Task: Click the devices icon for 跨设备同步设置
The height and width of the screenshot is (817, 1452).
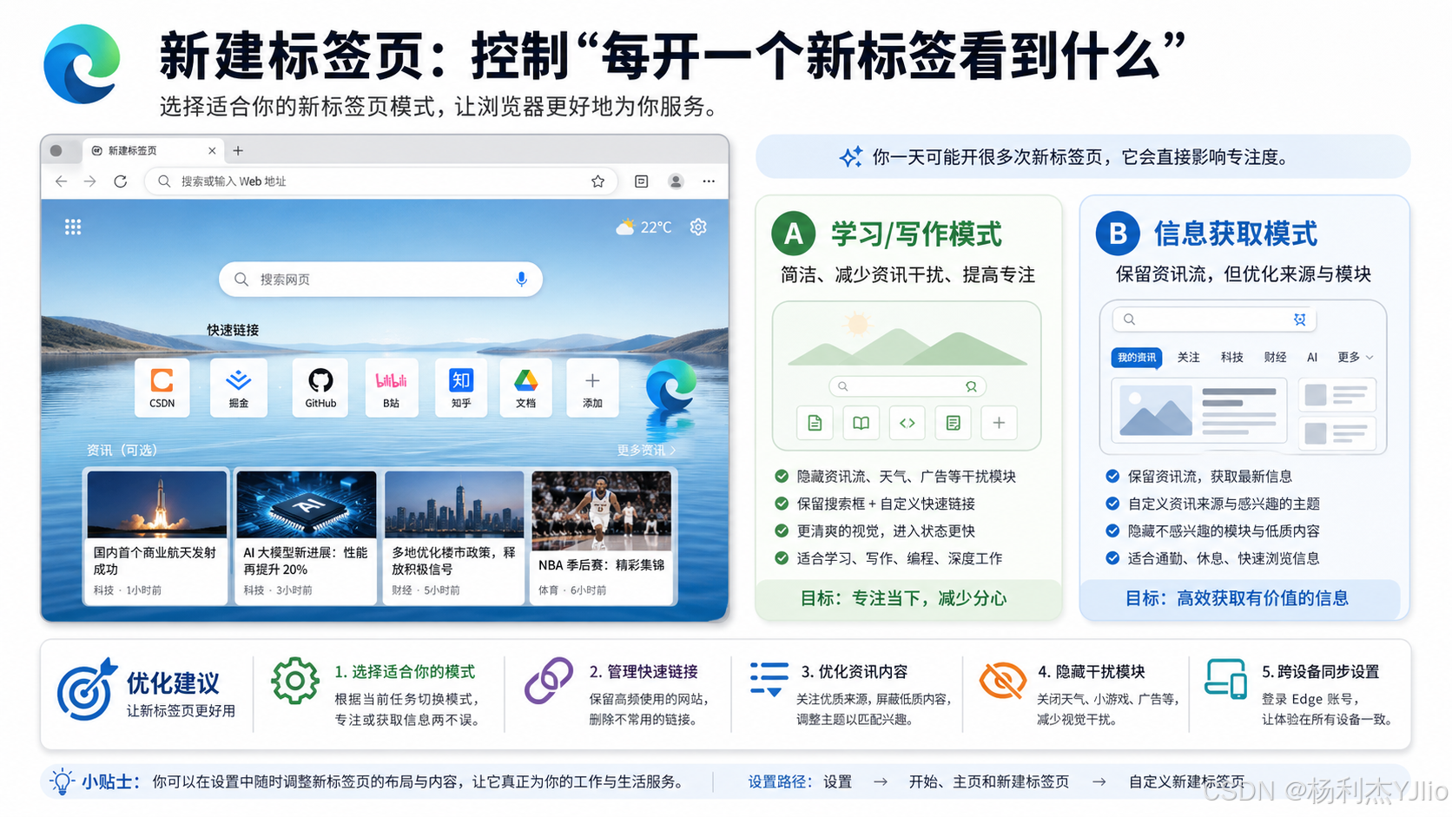Action: click(1226, 678)
